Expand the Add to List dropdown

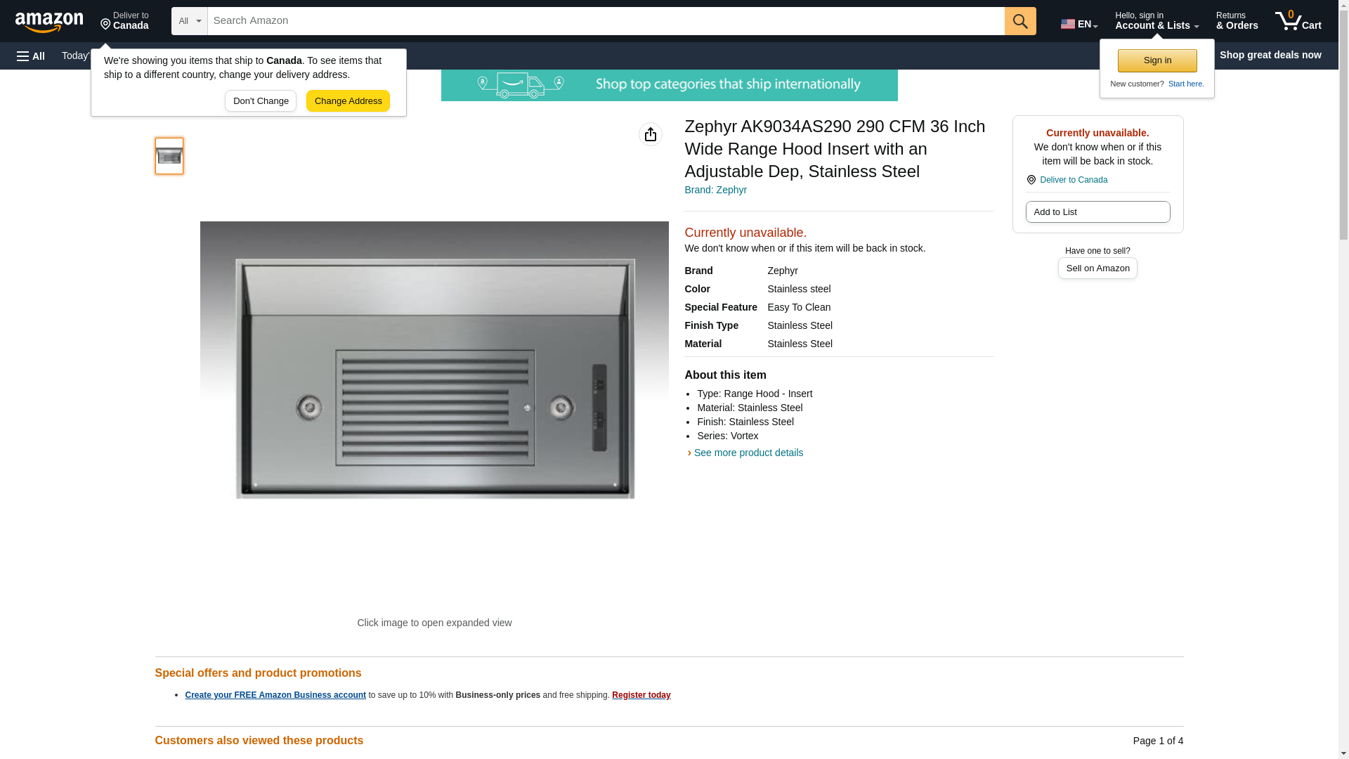click(1097, 212)
